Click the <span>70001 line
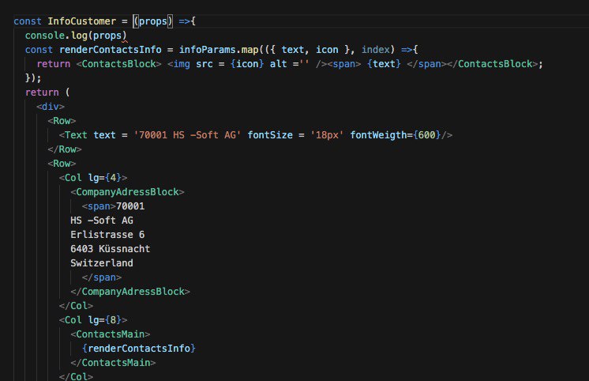 click(x=113, y=206)
